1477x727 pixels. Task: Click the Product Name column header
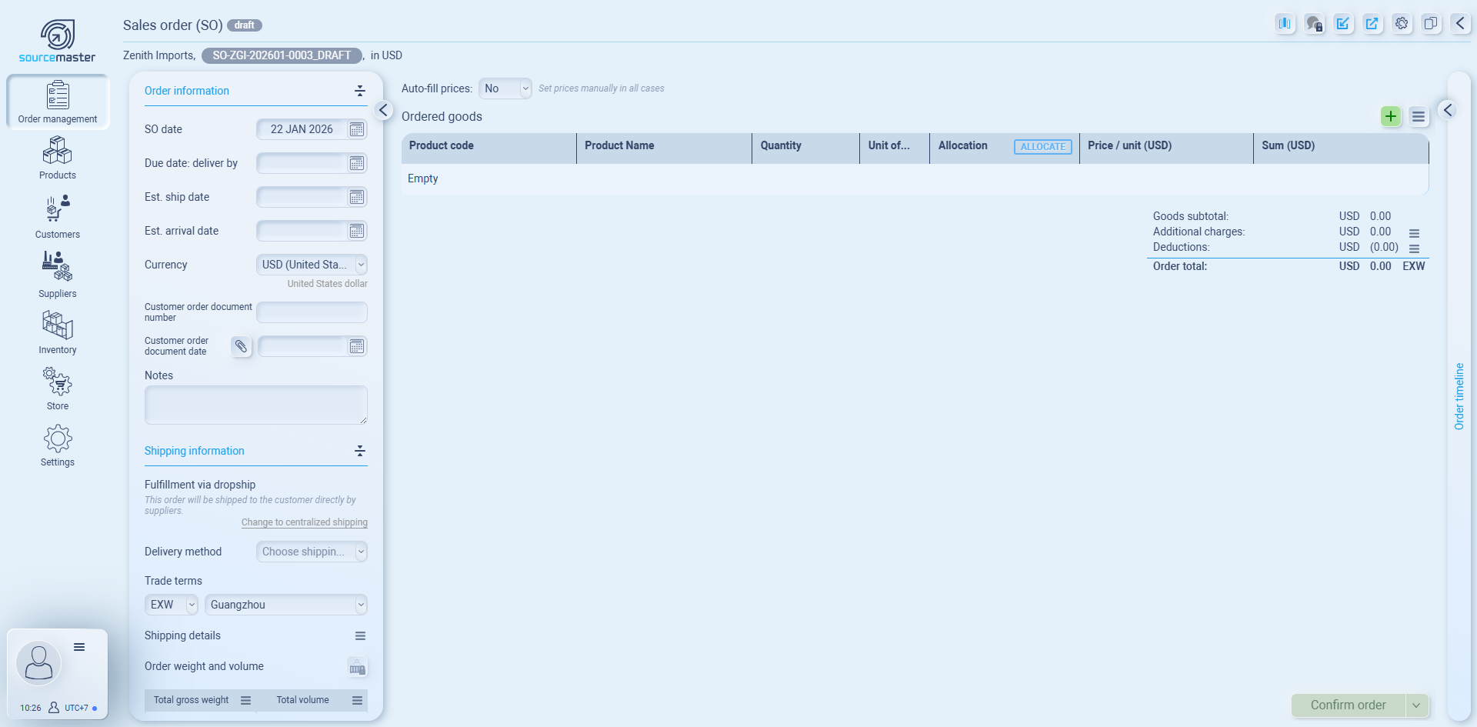point(664,147)
